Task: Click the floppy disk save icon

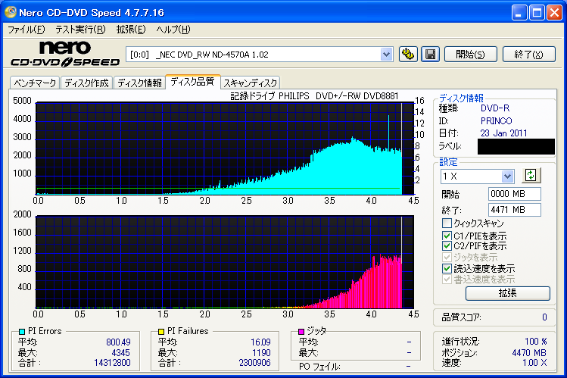Action: coord(430,55)
